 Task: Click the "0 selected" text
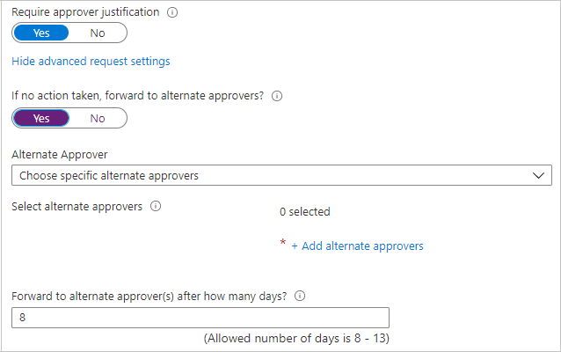point(304,211)
